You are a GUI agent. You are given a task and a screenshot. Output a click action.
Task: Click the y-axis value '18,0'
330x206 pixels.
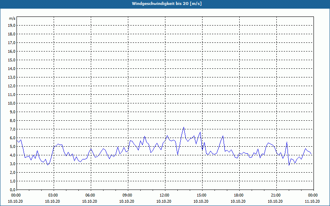coord(12,34)
